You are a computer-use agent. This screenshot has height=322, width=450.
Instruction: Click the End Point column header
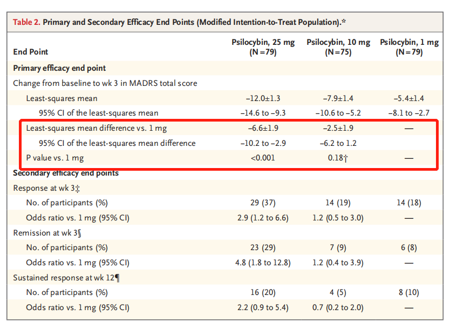[x=30, y=52]
